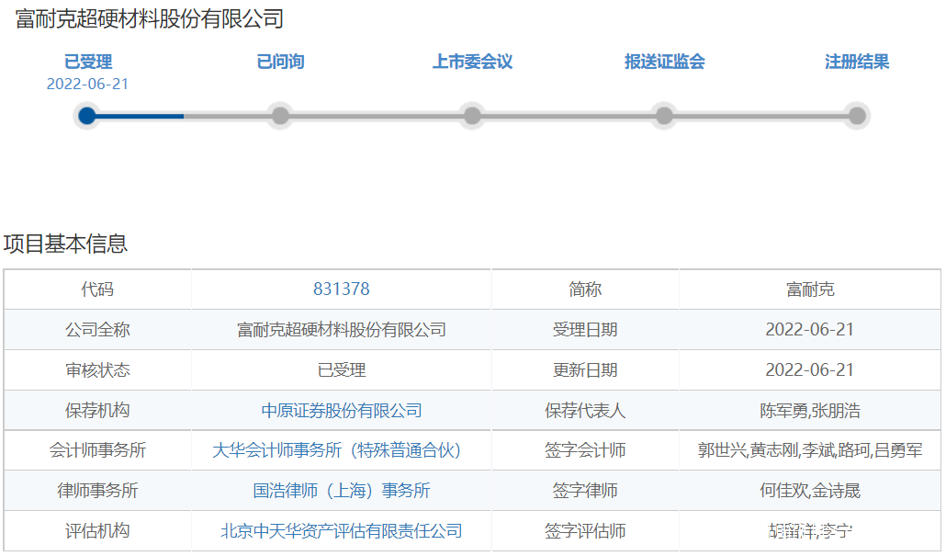Click the 已受理 progress step dot
946x556 pixels.
87,116
